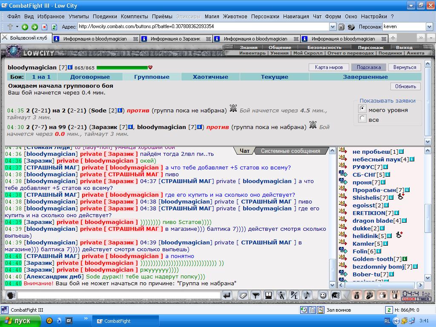Open the Файл menu

pos(14,17)
